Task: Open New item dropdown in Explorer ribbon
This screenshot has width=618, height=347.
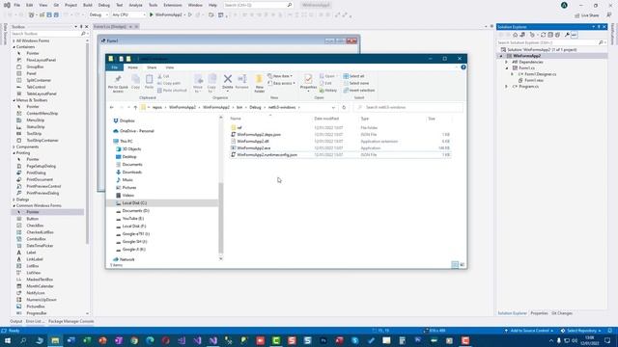Action: click(280, 76)
